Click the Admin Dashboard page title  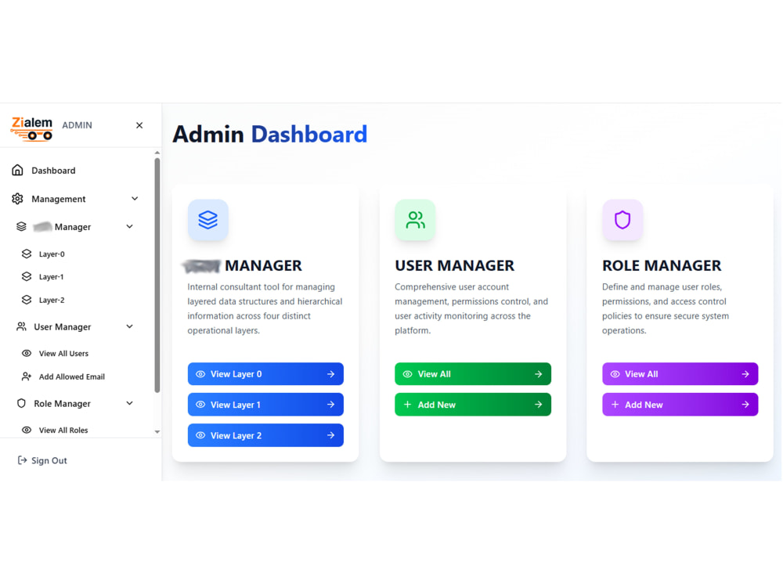click(x=270, y=135)
